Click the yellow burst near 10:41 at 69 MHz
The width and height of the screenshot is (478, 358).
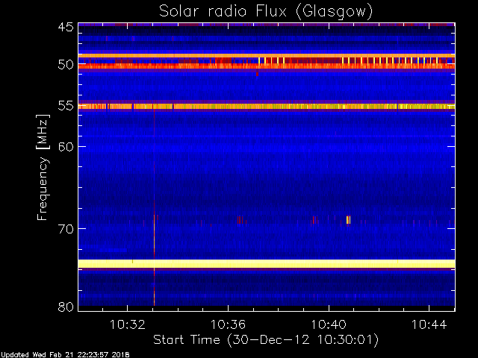pos(349,220)
